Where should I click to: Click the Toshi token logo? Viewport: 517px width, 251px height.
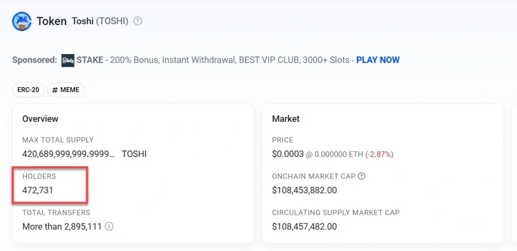tap(22, 22)
